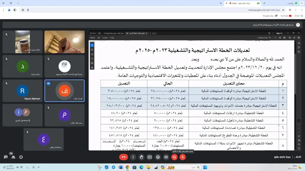Open Acrobat Menu button
305x171 pixels.
pos(93,33)
